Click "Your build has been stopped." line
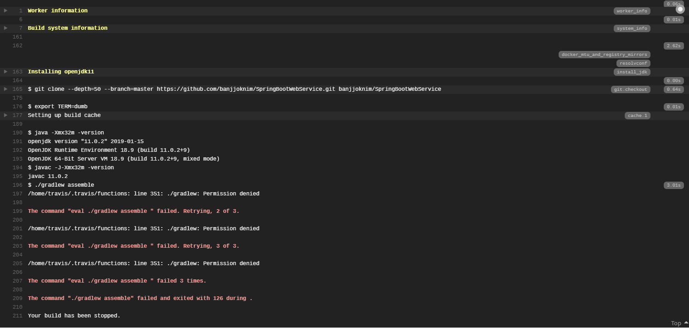Screen dimensions: 689x328 [74, 316]
